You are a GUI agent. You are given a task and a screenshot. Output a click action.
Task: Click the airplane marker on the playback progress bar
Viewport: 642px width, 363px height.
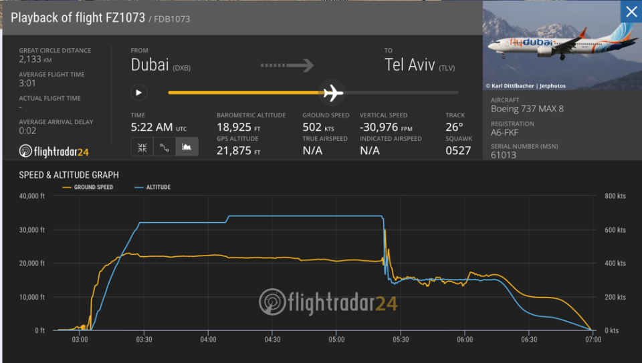click(332, 93)
